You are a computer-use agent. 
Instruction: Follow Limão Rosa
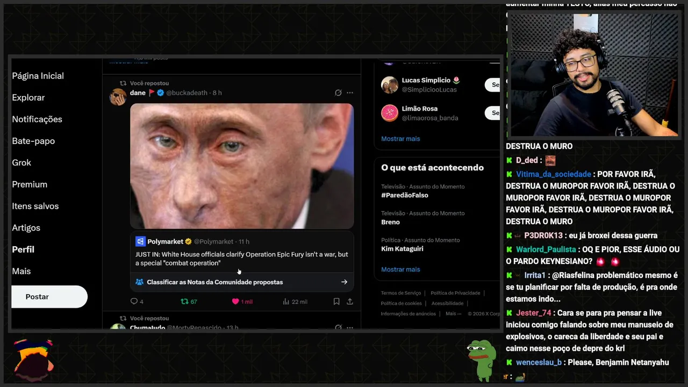tap(492, 113)
